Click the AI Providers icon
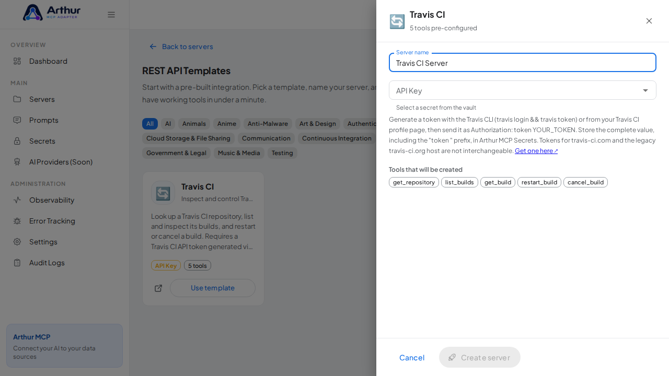The image size is (669, 376). [17, 162]
